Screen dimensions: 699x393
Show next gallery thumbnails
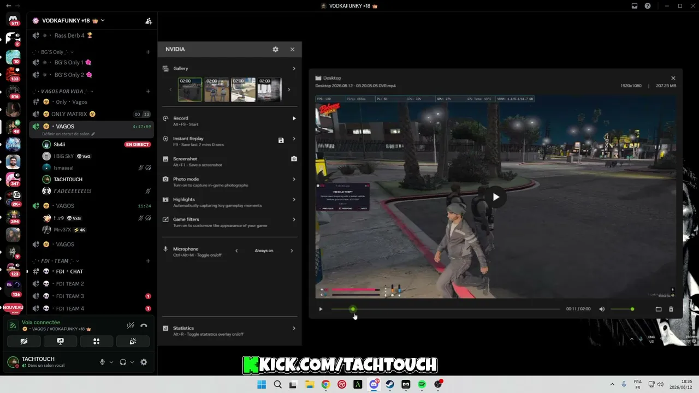point(289,90)
